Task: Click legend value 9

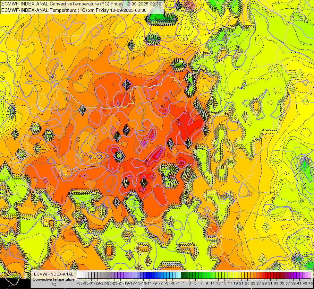Action: pyautogui.click(x=207, y=283)
